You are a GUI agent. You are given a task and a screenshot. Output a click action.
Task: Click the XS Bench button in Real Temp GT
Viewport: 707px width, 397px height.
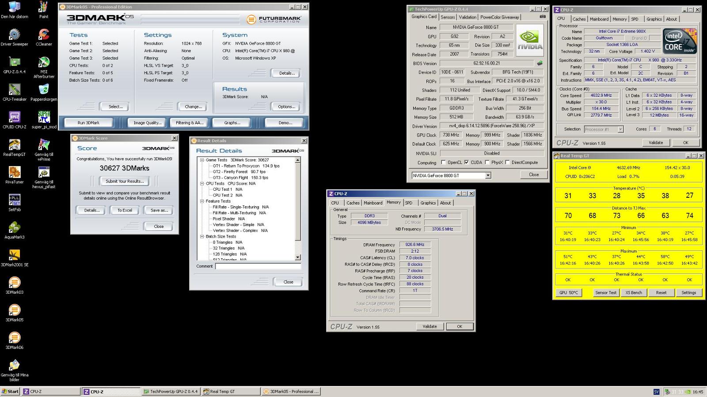coord(634,293)
